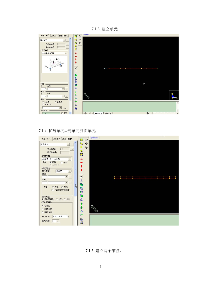
Task: Click browse button next to 扩展单元 dropdown
Action: point(72,144)
